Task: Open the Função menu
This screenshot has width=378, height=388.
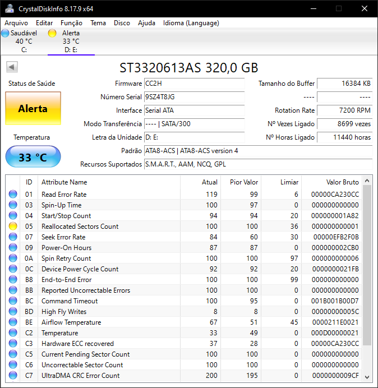Action: point(71,23)
